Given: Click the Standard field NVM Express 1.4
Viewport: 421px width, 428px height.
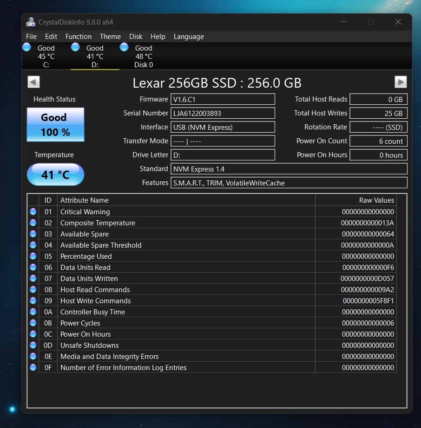Looking at the screenshot, I should tap(289, 169).
